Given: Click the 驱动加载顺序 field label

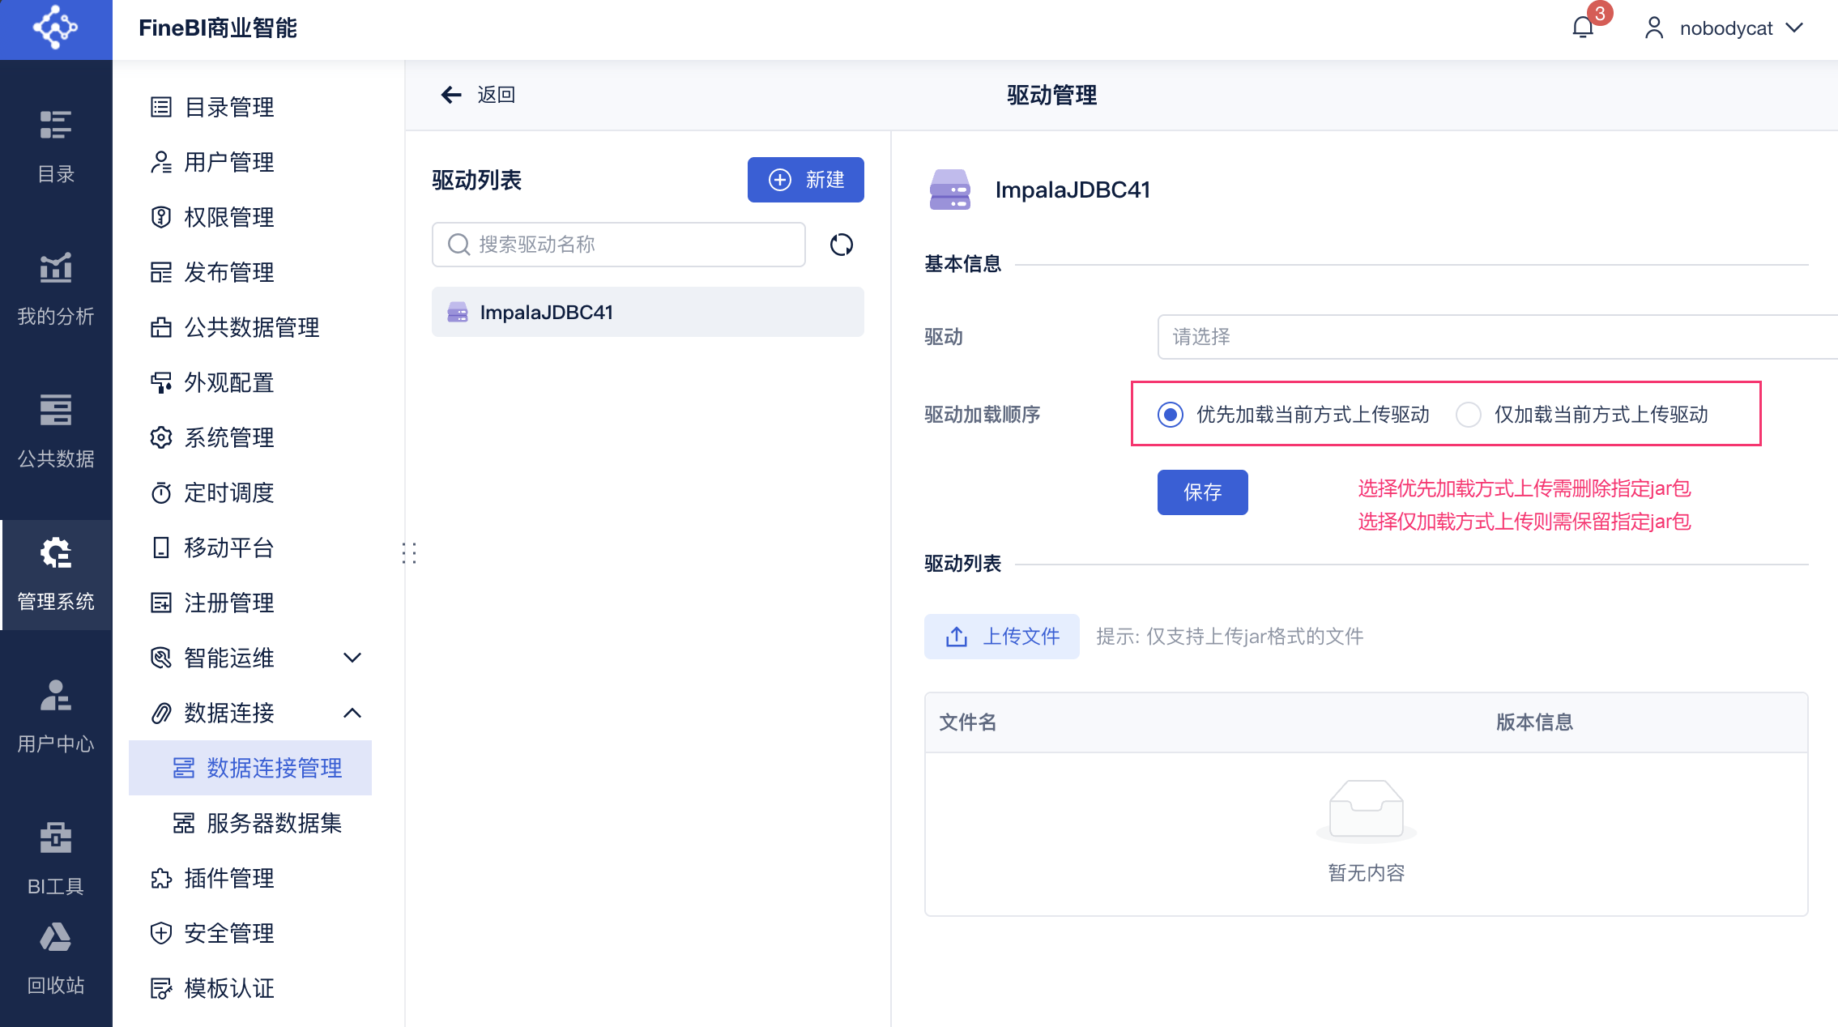Looking at the screenshot, I should 982,415.
